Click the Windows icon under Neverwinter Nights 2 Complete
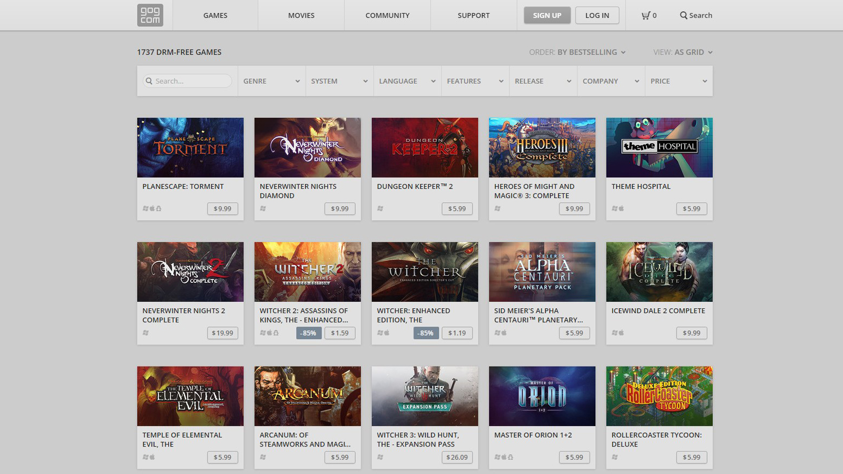843x474 pixels. click(x=145, y=333)
